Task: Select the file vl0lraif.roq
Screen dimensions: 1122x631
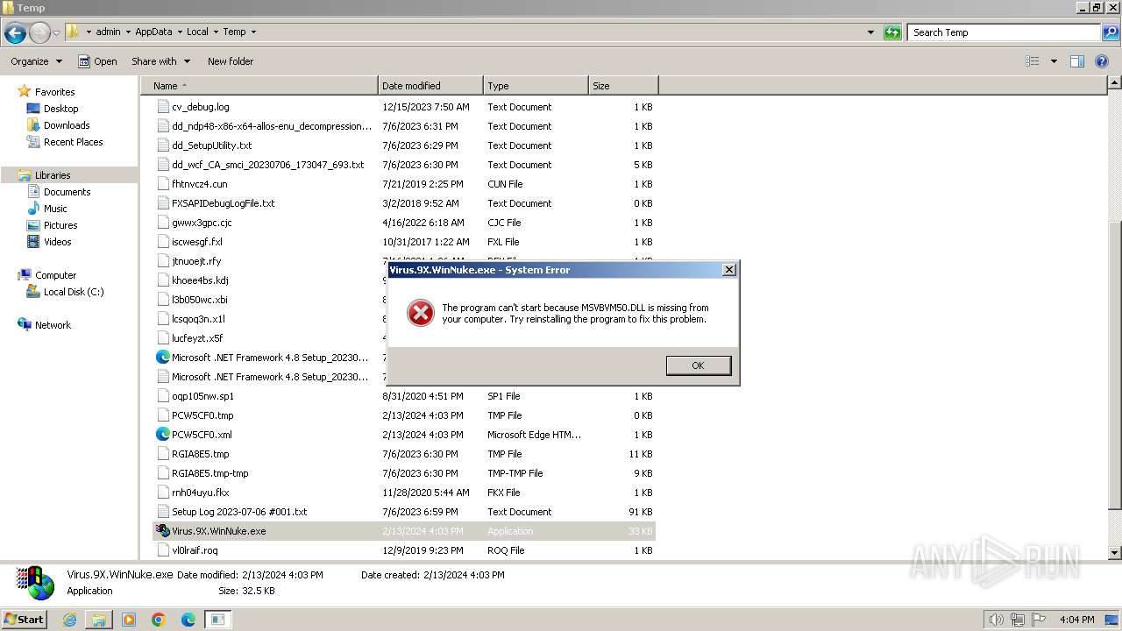Action: (x=195, y=550)
